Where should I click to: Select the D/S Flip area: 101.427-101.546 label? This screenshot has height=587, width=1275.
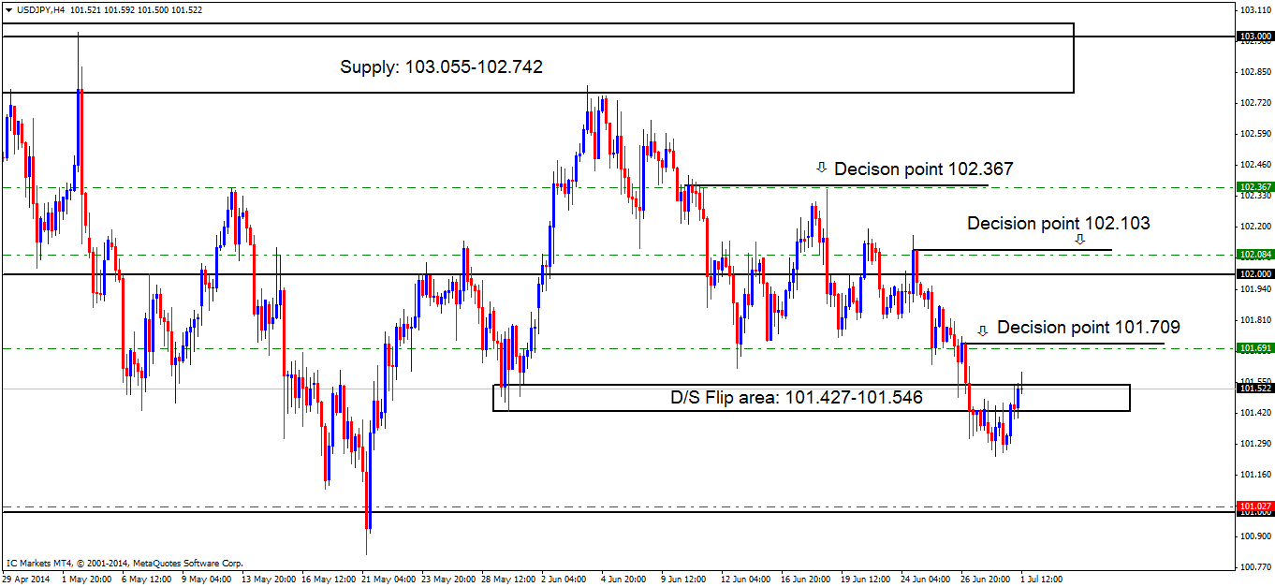pyautogui.click(x=797, y=397)
